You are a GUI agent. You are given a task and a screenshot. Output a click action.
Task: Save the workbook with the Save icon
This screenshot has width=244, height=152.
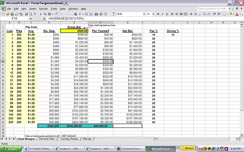pos(12,14)
